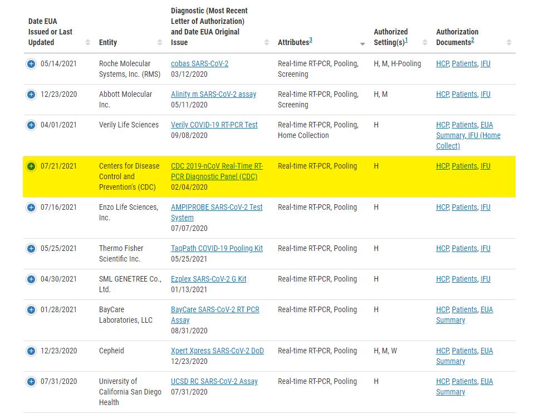
Task: Toggle Attributes column descending sort arrow
Action: [x=362, y=43]
